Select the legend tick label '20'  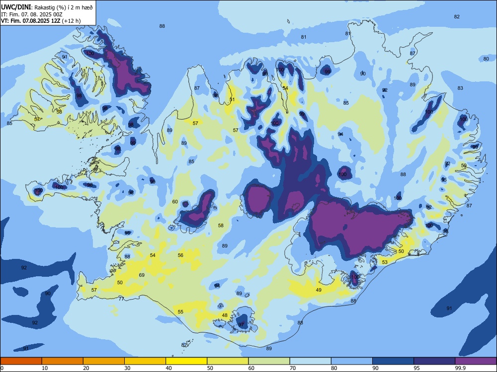[x=86, y=368]
